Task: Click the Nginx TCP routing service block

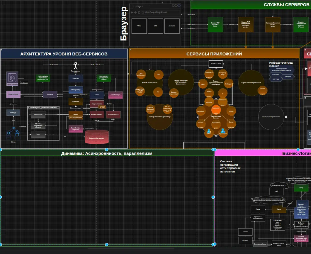Action: click(x=215, y=24)
